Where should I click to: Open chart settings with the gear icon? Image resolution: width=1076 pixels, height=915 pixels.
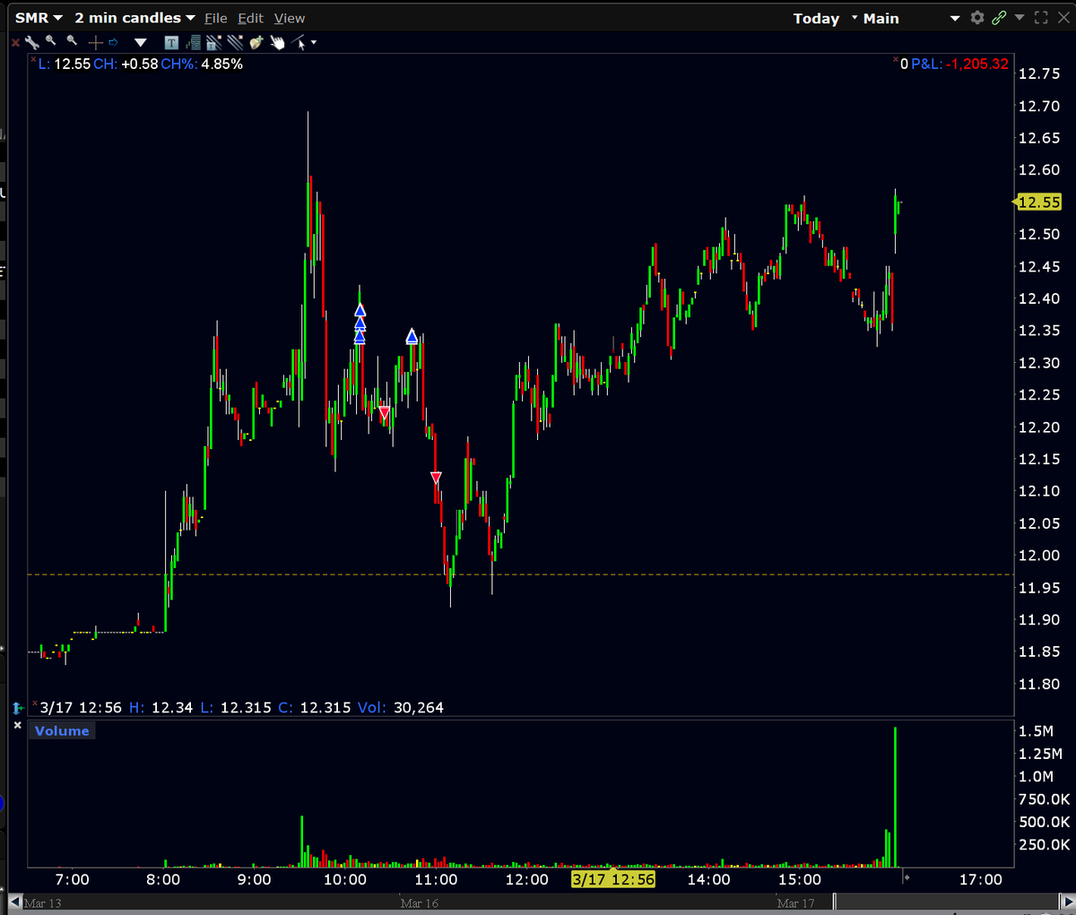pos(977,17)
